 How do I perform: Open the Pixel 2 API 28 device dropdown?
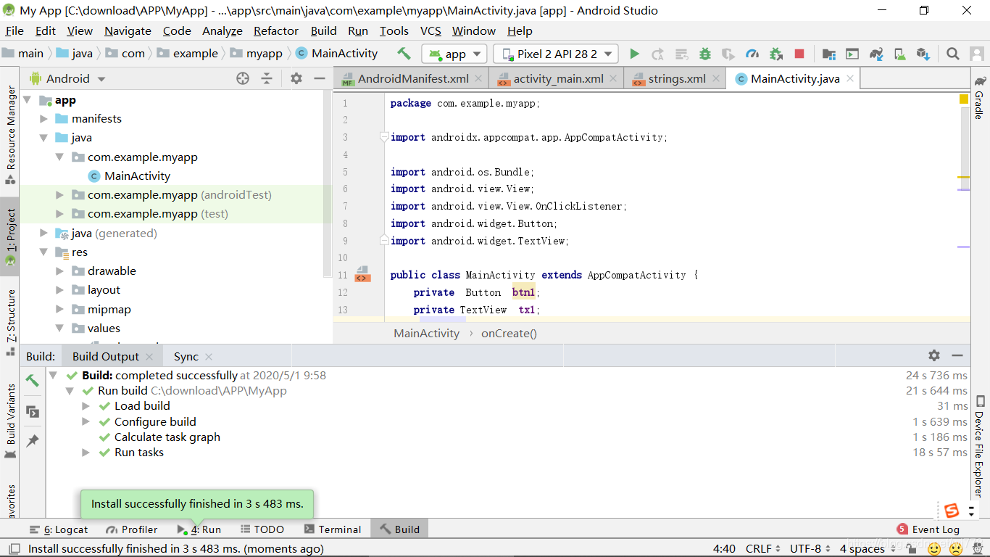click(x=556, y=54)
